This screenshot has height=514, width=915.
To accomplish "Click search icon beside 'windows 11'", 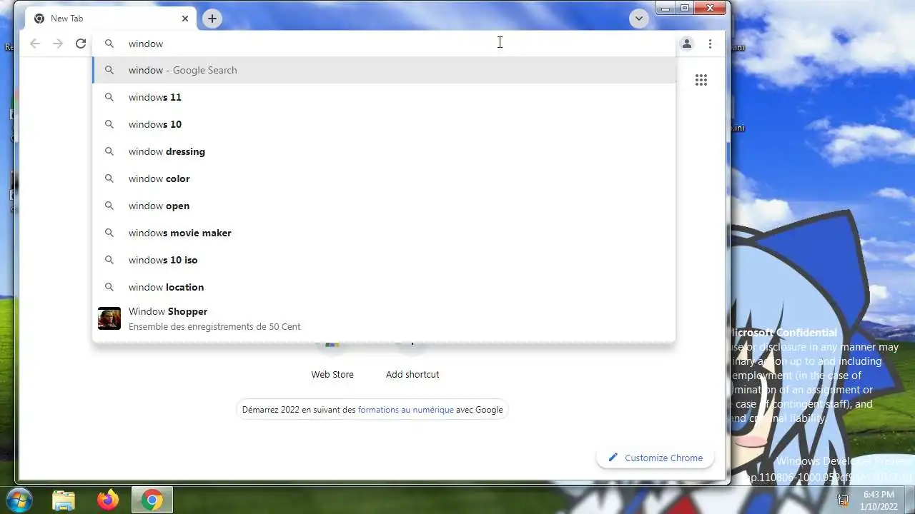I will 109,97.
